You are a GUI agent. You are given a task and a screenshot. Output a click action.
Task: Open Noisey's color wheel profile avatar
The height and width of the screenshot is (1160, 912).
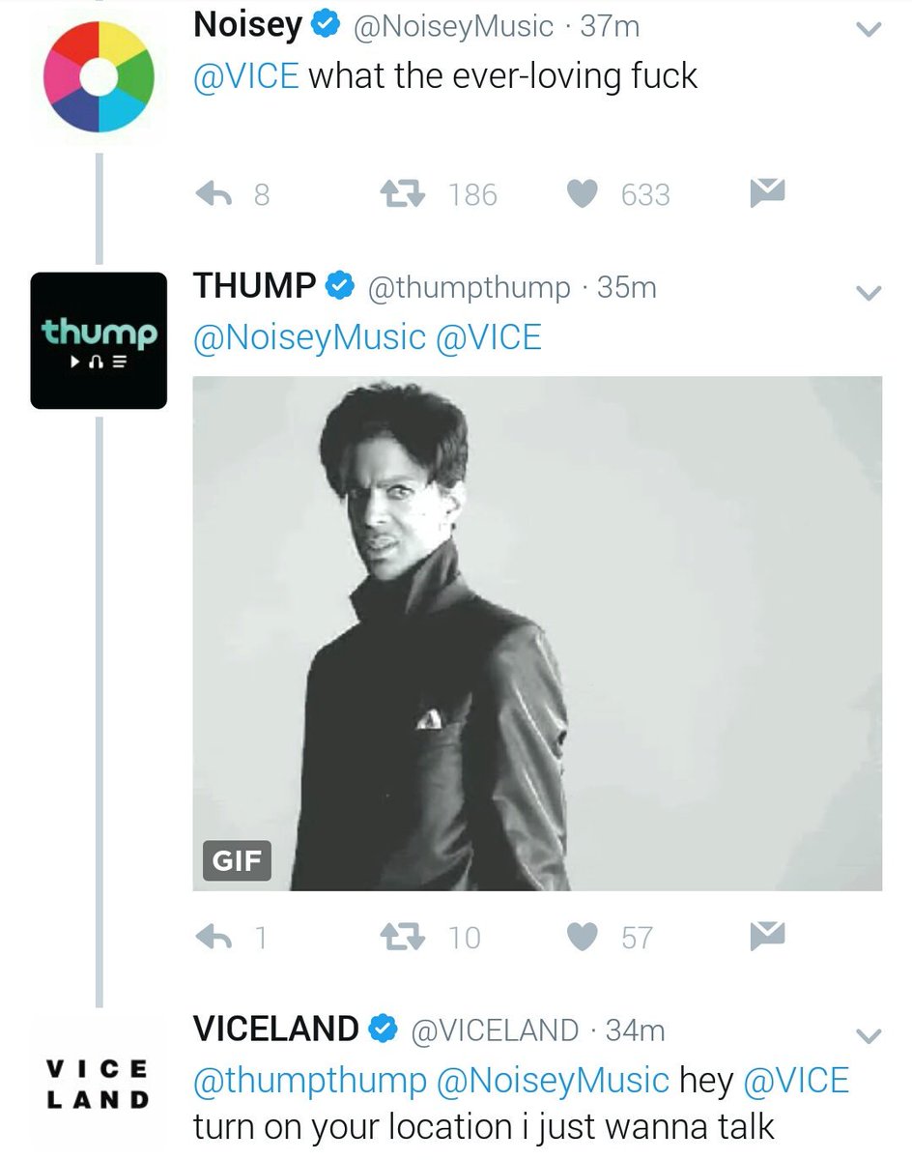click(x=99, y=77)
